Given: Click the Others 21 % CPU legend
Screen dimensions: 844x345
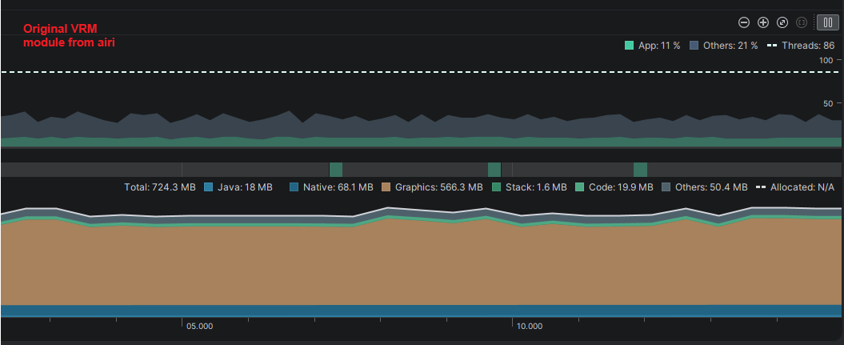Looking at the screenshot, I should (x=724, y=46).
